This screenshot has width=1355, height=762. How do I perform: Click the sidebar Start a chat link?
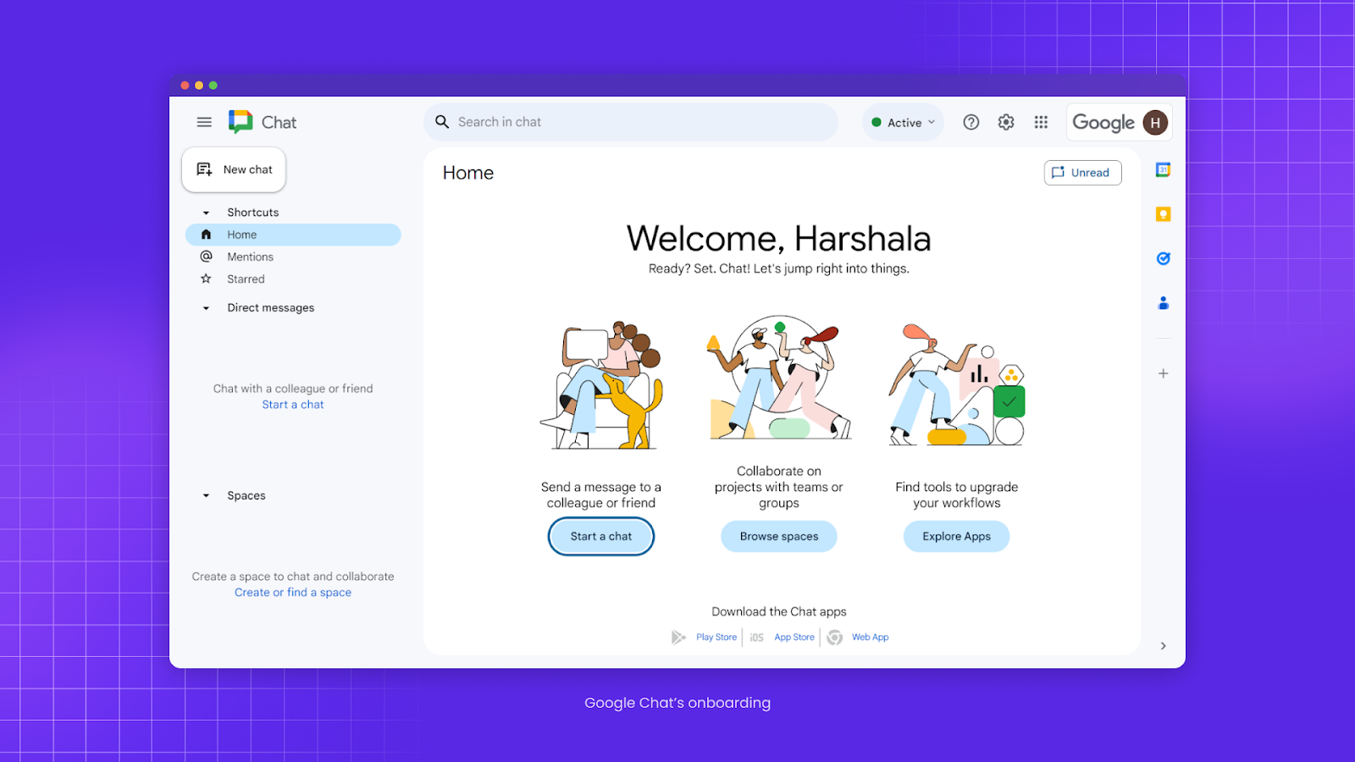click(293, 405)
